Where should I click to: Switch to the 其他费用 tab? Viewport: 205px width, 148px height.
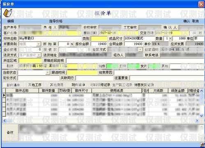click(56, 85)
